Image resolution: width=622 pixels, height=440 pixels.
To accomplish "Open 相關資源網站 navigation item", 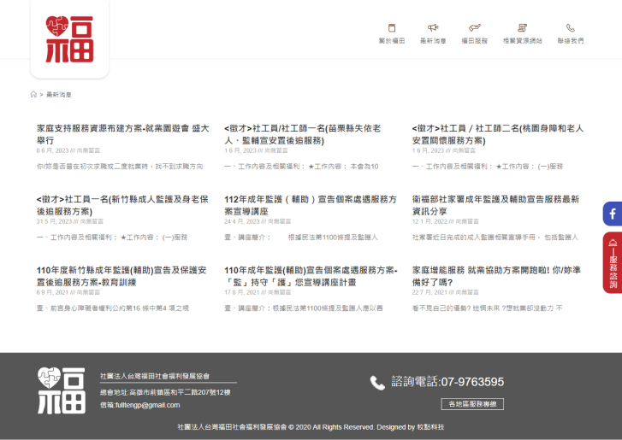I will 522,34.
